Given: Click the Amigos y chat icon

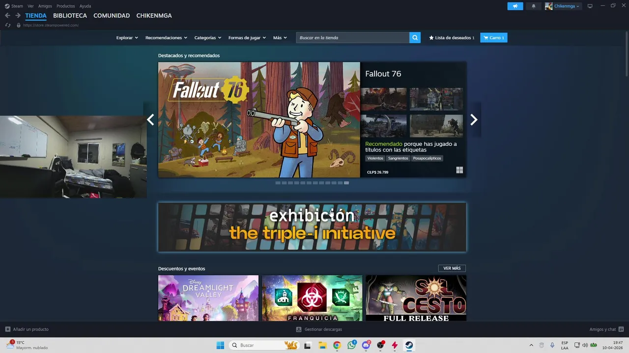Looking at the screenshot, I should pyautogui.click(x=621, y=329).
